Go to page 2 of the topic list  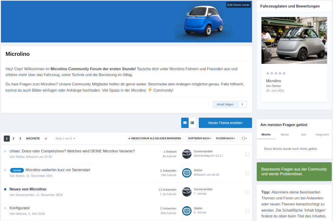point(13,139)
